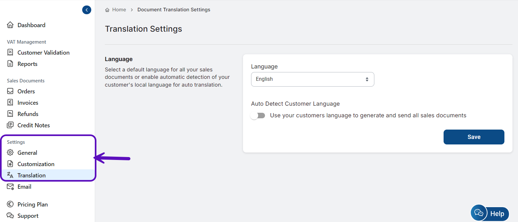Click the Customer Validation icon in sidebar
The width and height of the screenshot is (518, 222).
click(x=10, y=52)
